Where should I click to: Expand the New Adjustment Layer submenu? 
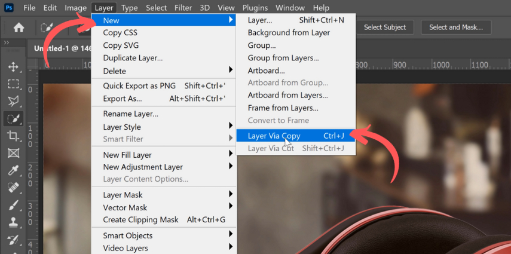pos(164,167)
